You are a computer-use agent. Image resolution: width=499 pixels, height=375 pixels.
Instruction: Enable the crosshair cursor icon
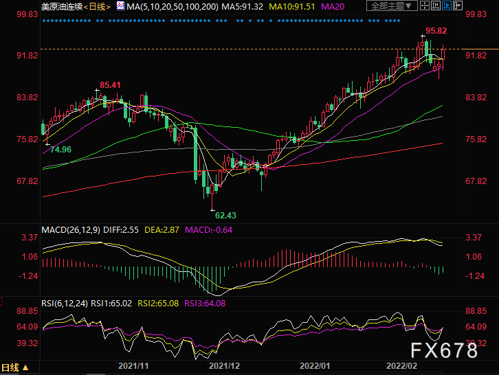425,5
